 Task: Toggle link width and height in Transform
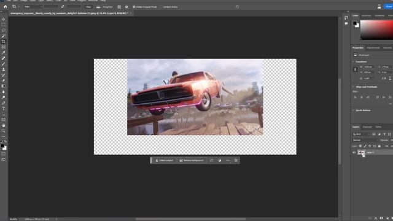pyautogui.click(x=355, y=69)
